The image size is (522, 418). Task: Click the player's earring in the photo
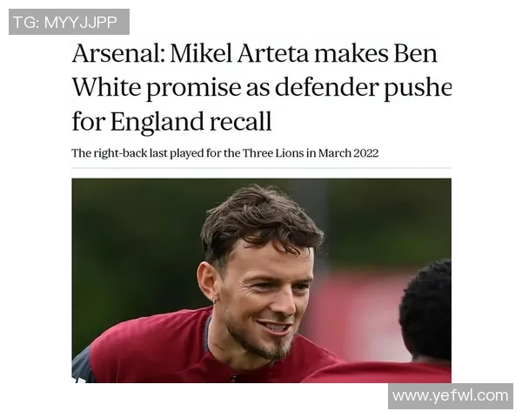[215, 302]
